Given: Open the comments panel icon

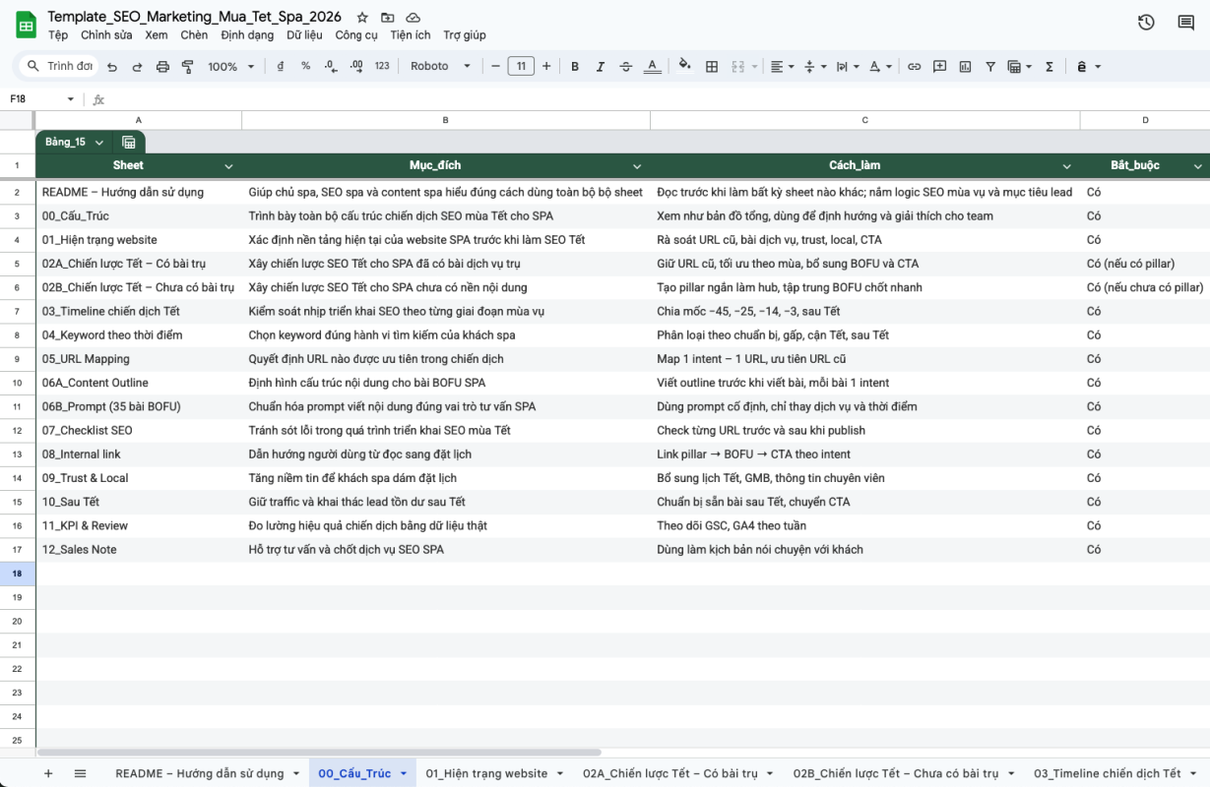Looking at the screenshot, I should pos(1185,23).
